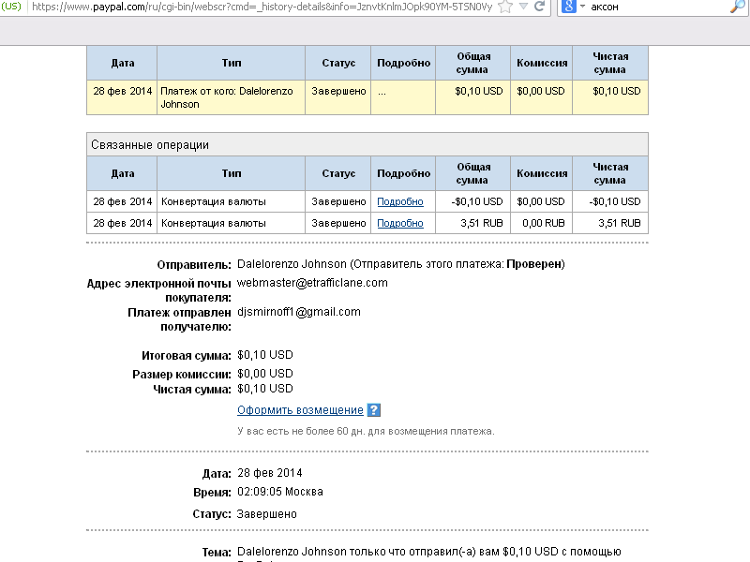Click the Тип header in the top table

pos(231,63)
